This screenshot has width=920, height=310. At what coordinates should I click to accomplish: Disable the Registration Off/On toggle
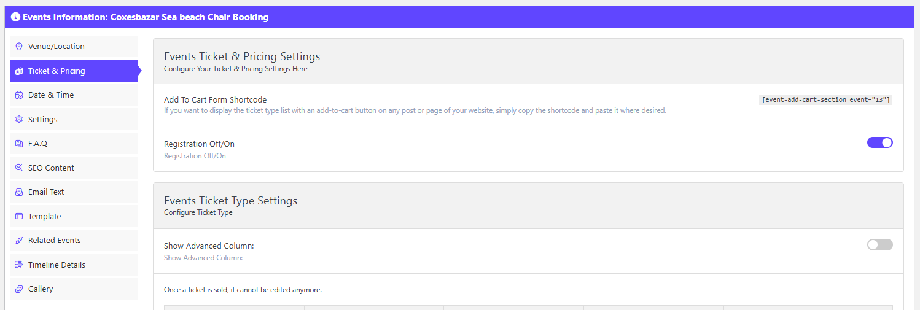[x=879, y=142]
